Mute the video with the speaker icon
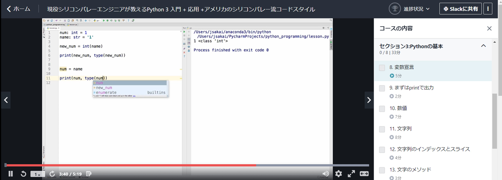 click(326, 174)
